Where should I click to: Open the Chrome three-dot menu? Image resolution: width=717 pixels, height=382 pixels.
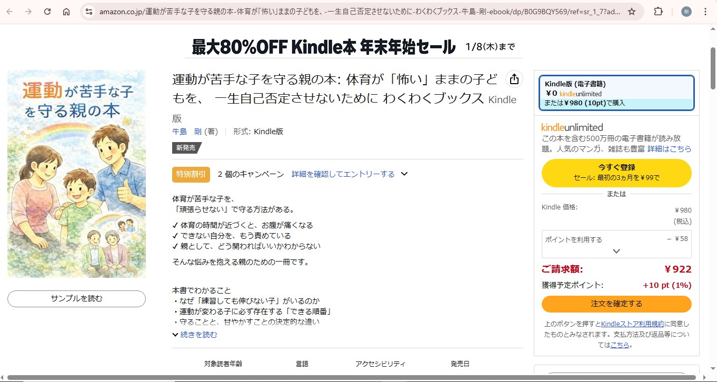705,12
